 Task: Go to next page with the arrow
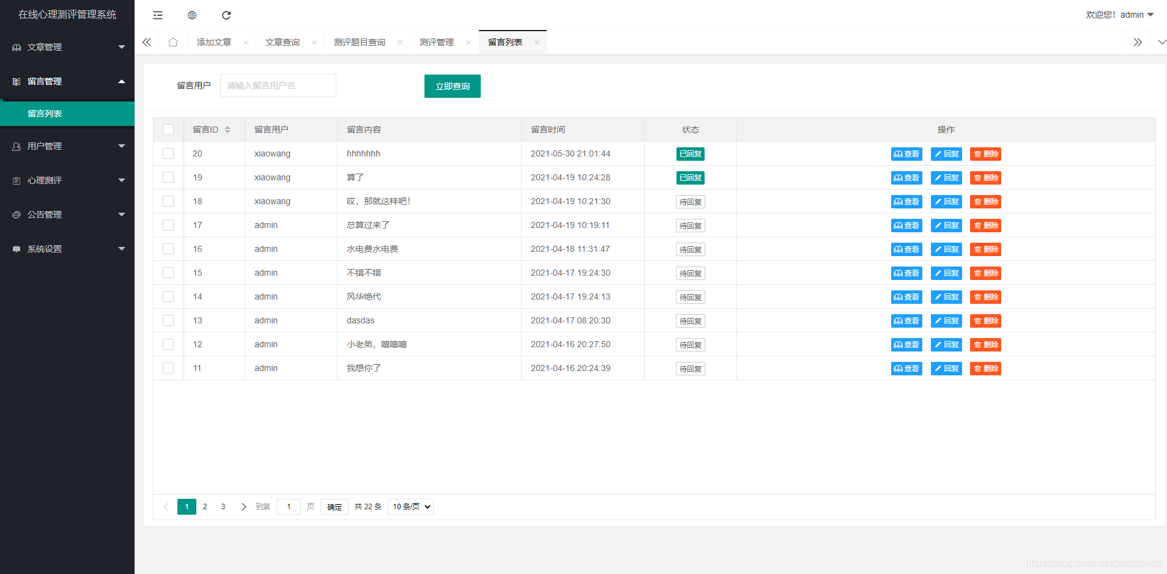click(243, 507)
